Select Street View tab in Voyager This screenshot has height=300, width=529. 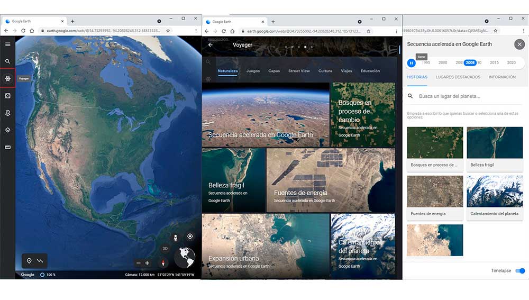[x=299, y=71]
